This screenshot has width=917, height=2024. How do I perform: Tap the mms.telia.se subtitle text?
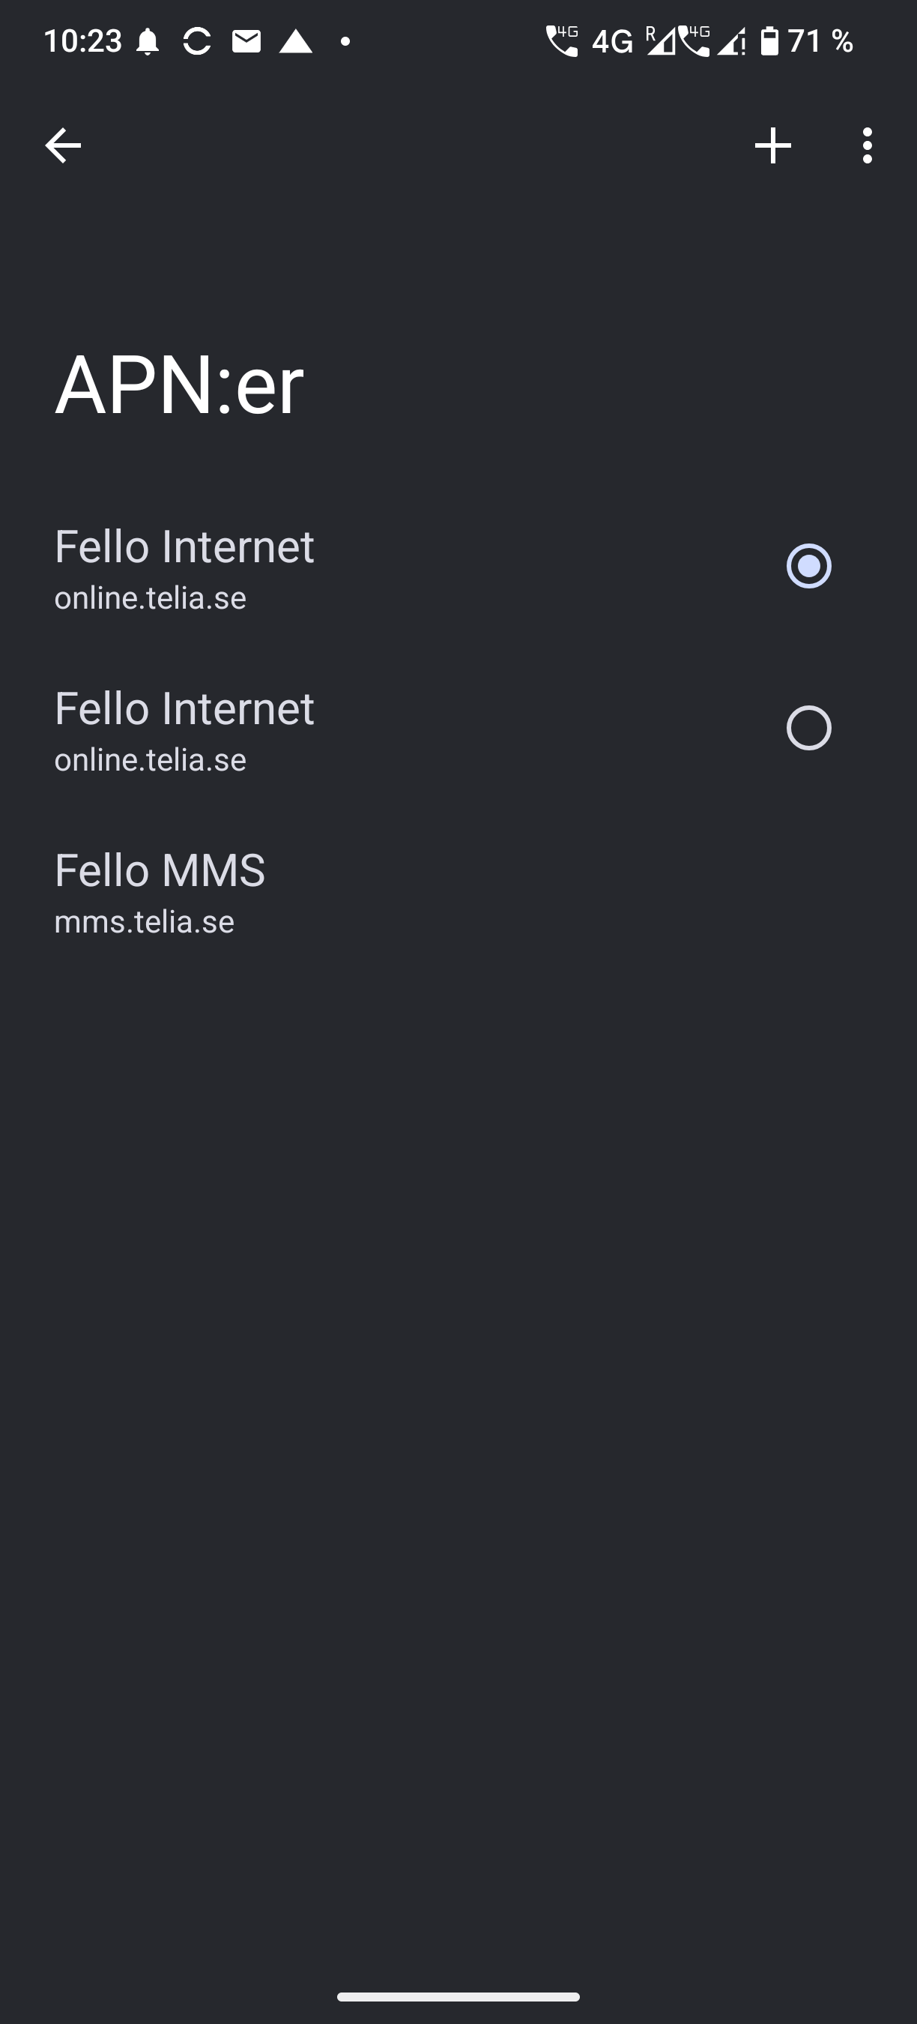click(145, 921)
